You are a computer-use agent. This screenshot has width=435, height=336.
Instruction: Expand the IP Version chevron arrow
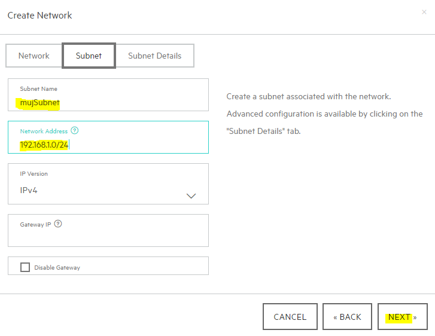point(191,196)
